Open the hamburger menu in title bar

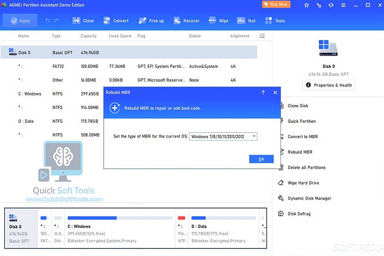pyautogui.click(x=343, y=5)
